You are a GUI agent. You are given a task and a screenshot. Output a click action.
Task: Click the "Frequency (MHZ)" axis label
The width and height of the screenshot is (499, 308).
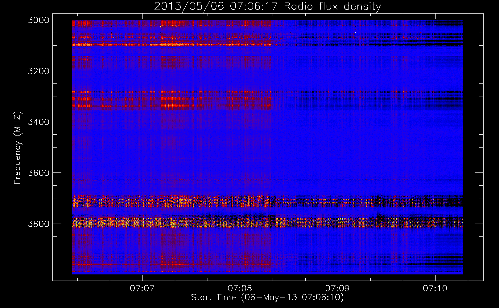(x=18, y=148)
